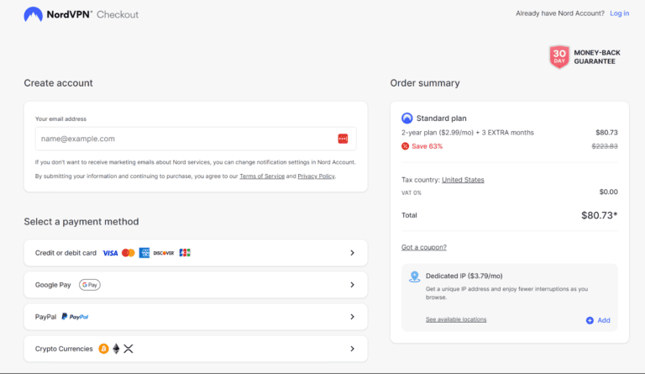
Task: Click the Bitcoin icon
Action: pos(103,349)
